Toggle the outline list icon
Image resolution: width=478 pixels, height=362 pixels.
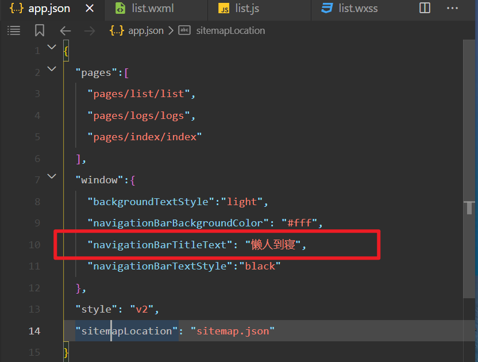14,30
